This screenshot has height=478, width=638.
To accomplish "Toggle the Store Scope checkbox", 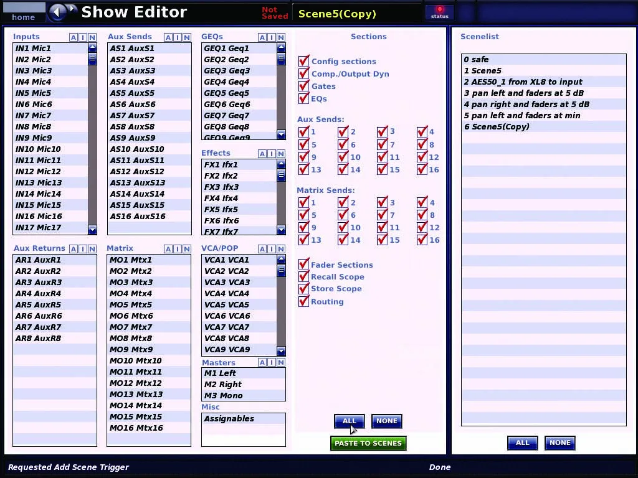I will pos(303,289).
